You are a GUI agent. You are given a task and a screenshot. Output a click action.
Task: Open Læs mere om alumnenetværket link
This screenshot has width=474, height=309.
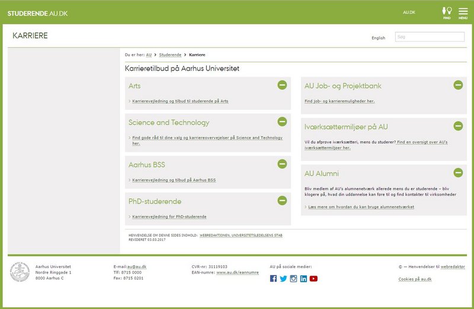point(361,207)
